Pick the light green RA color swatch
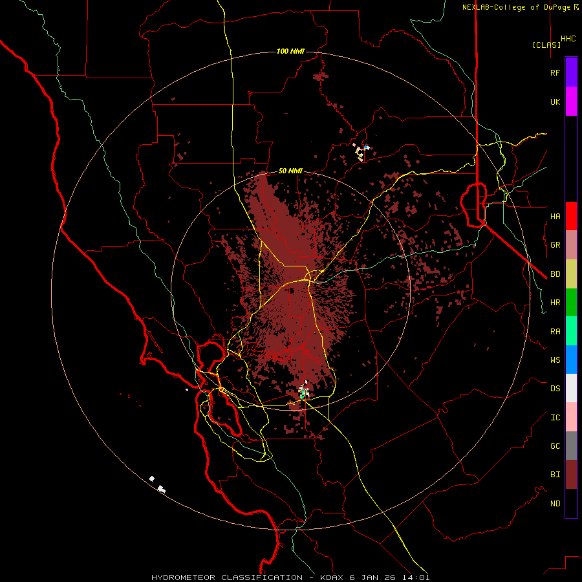 click(x=571, y=331)
